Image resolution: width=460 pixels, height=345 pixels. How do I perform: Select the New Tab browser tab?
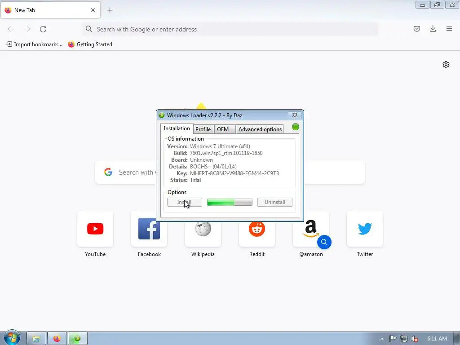point(50,10)
